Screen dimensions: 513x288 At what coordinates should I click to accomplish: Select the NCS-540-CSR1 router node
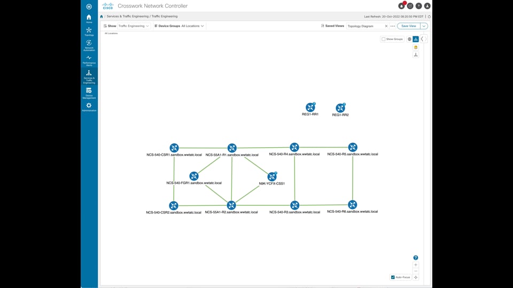[x=174, y=148]
